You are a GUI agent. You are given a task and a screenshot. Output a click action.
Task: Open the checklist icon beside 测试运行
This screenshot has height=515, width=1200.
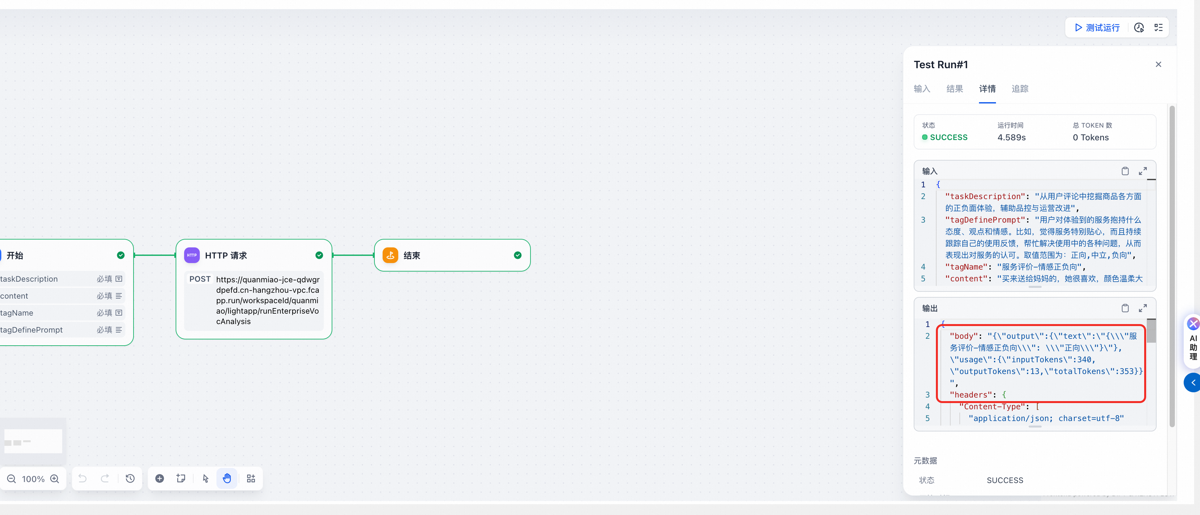tap(1159, 27)
